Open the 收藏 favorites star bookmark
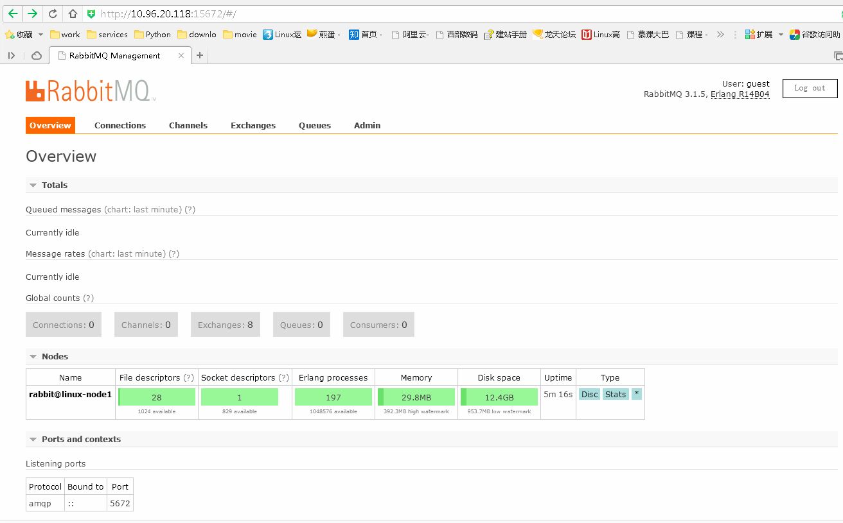The height and width of the screenshot is (523, 843). pos(19,35)
